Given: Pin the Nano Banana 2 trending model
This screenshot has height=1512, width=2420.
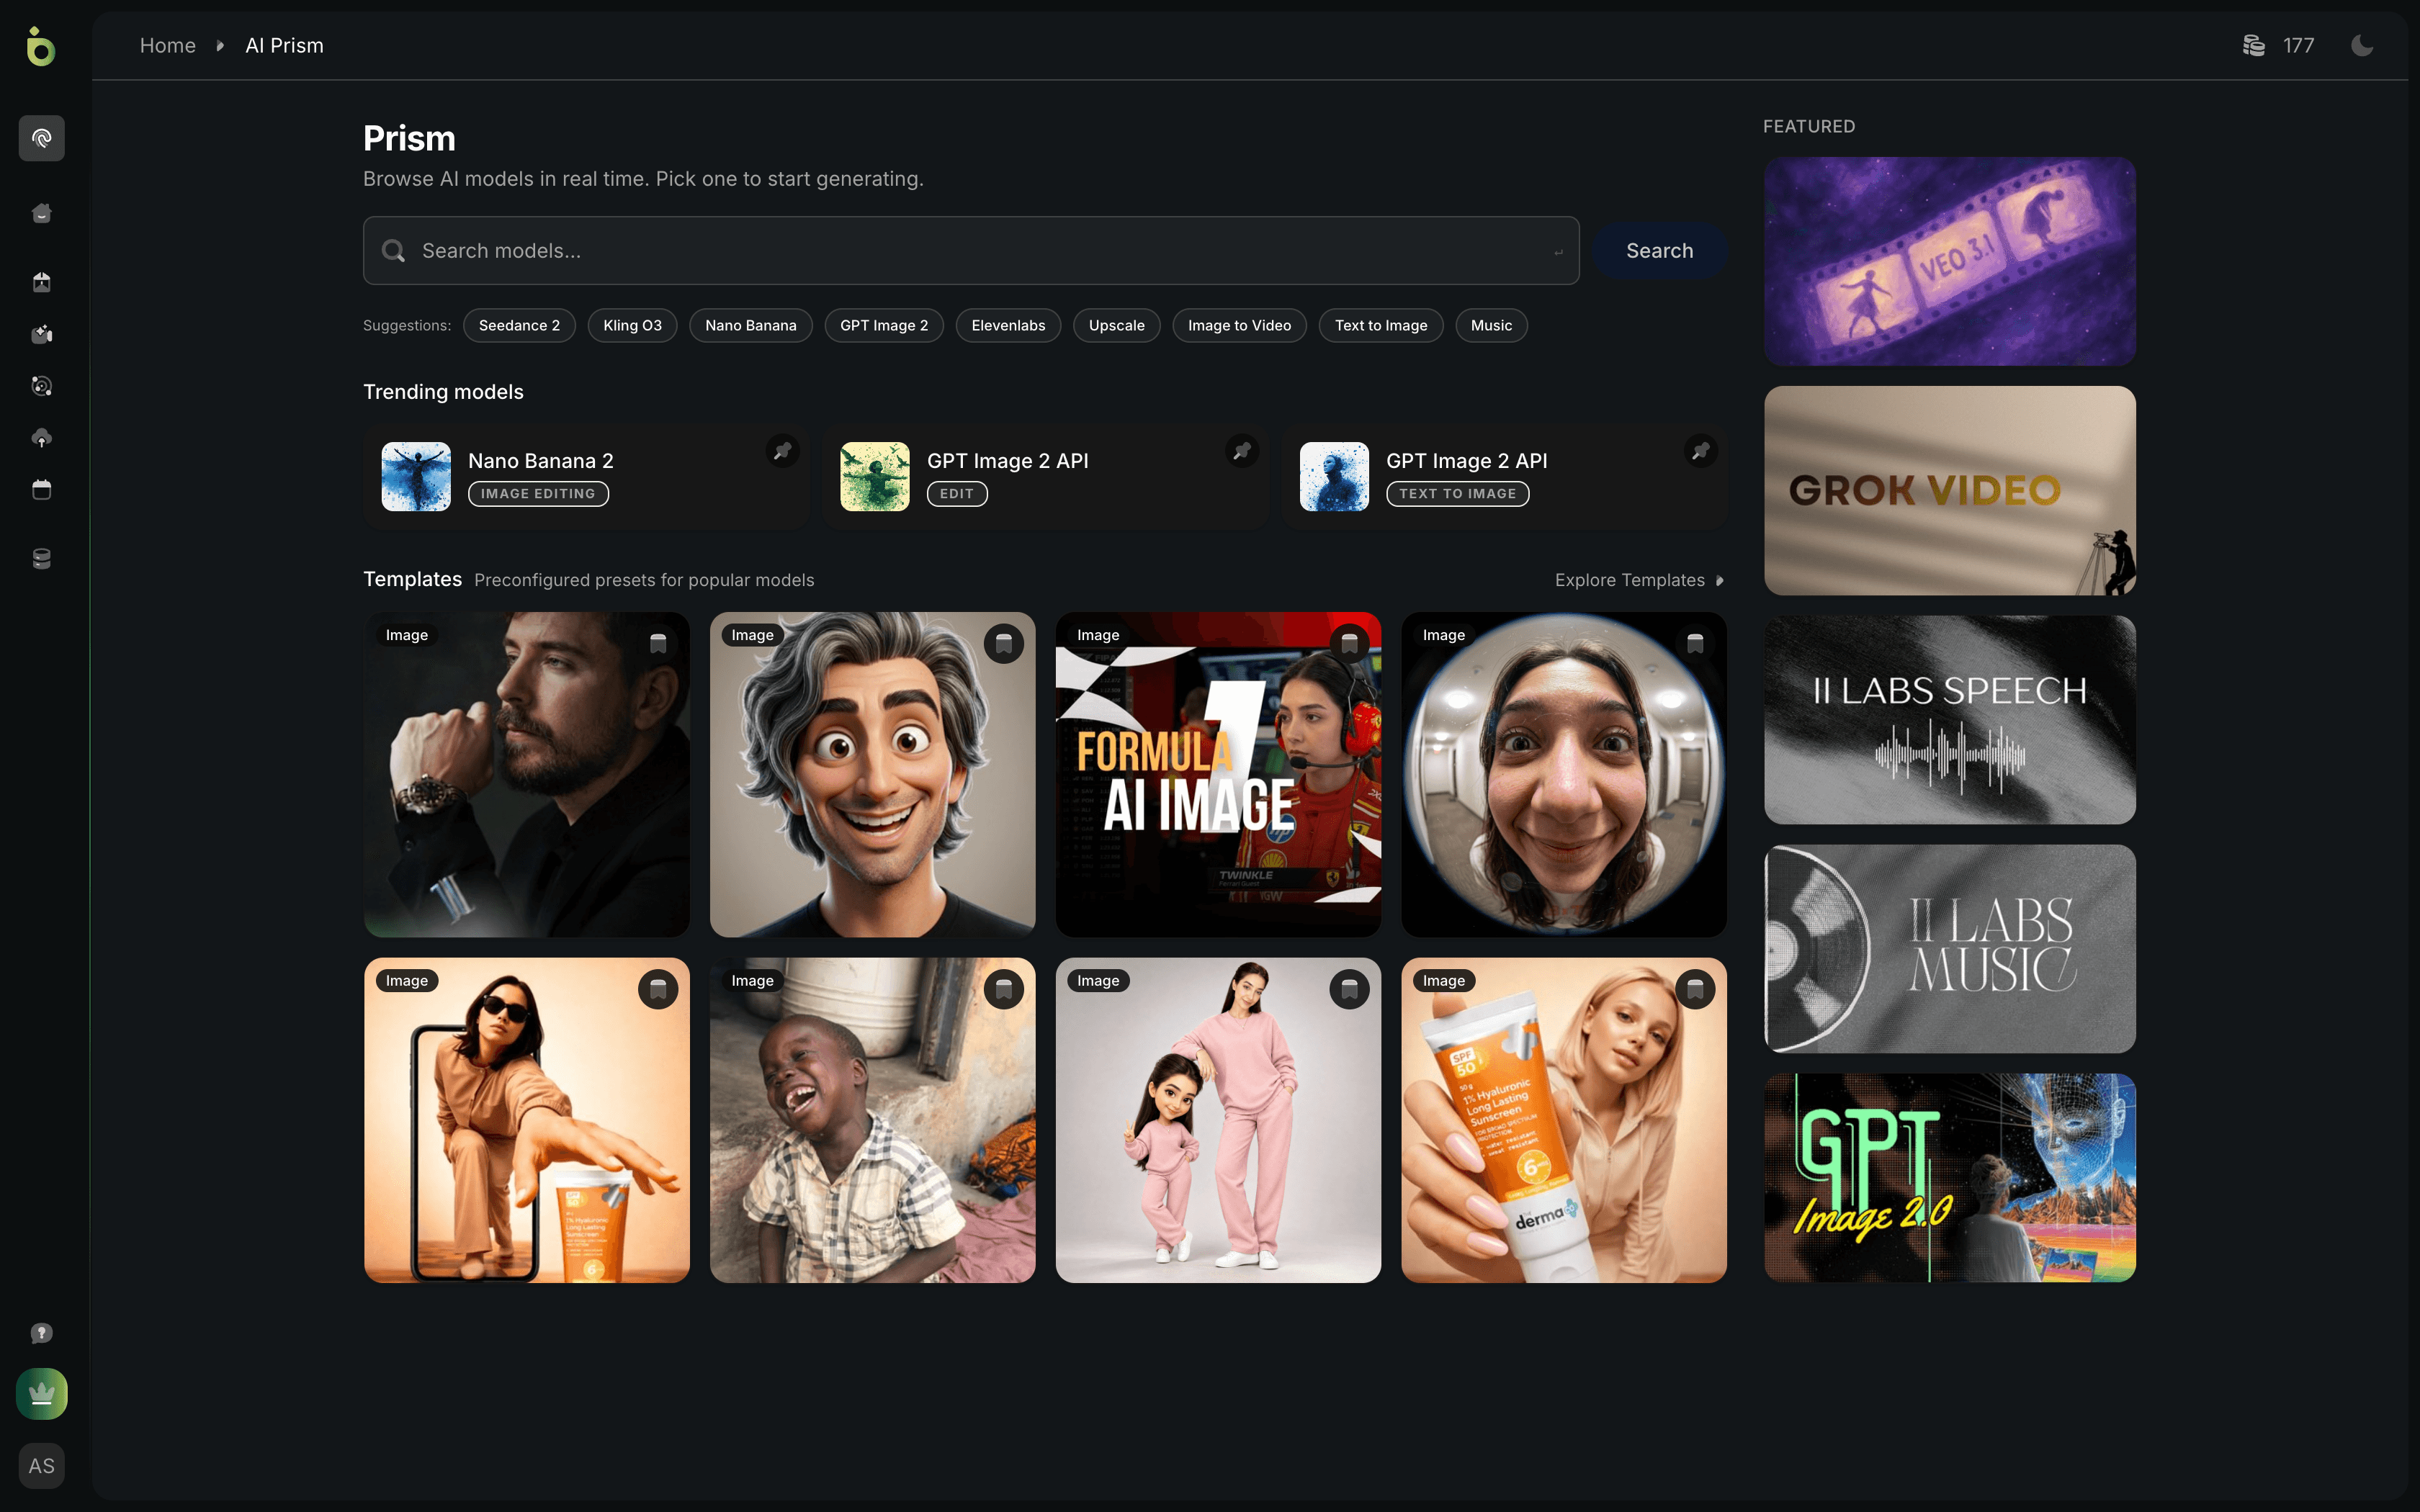Looking at the screenshot, I should pos(782,451).
